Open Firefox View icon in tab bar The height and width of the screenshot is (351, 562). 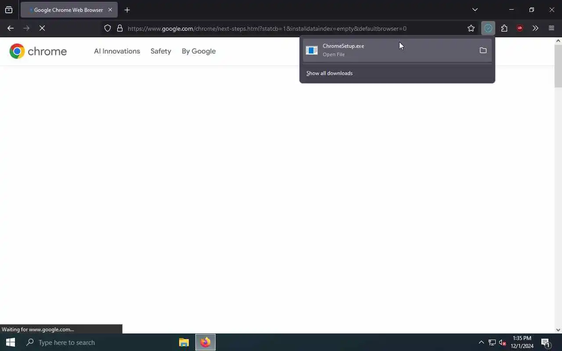pyautogui.click(x=9, y=10)
